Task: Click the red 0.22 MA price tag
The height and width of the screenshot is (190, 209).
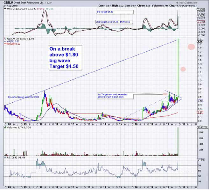Action: 199,112
